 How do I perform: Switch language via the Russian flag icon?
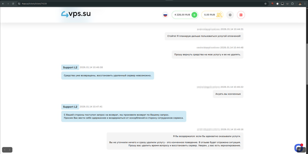(x=165, y=15)
